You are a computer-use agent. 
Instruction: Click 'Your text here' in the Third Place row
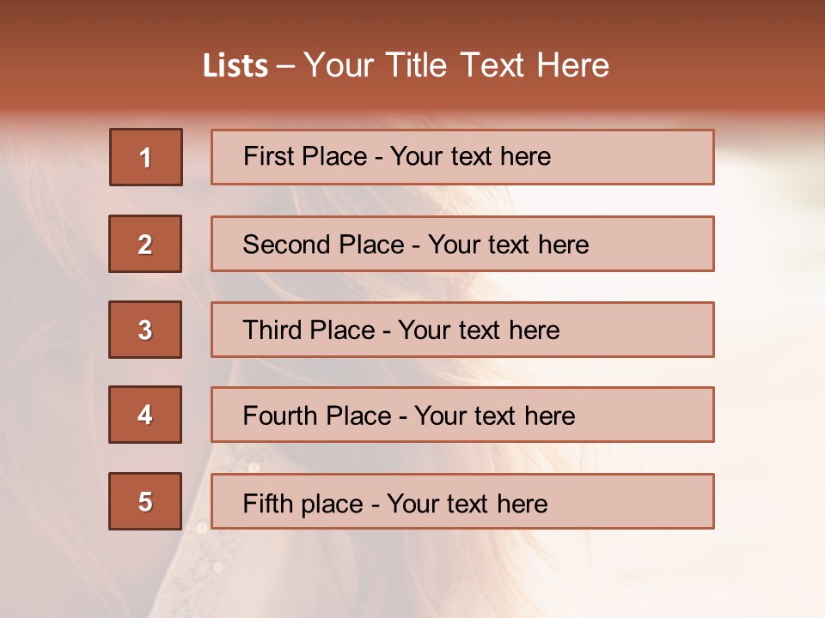(x=479, y=330)
